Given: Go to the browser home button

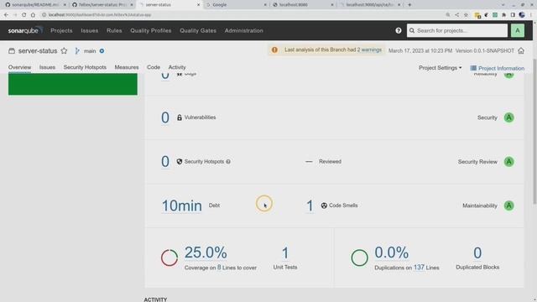Looking at the screenshot, I should click(33, 15).
